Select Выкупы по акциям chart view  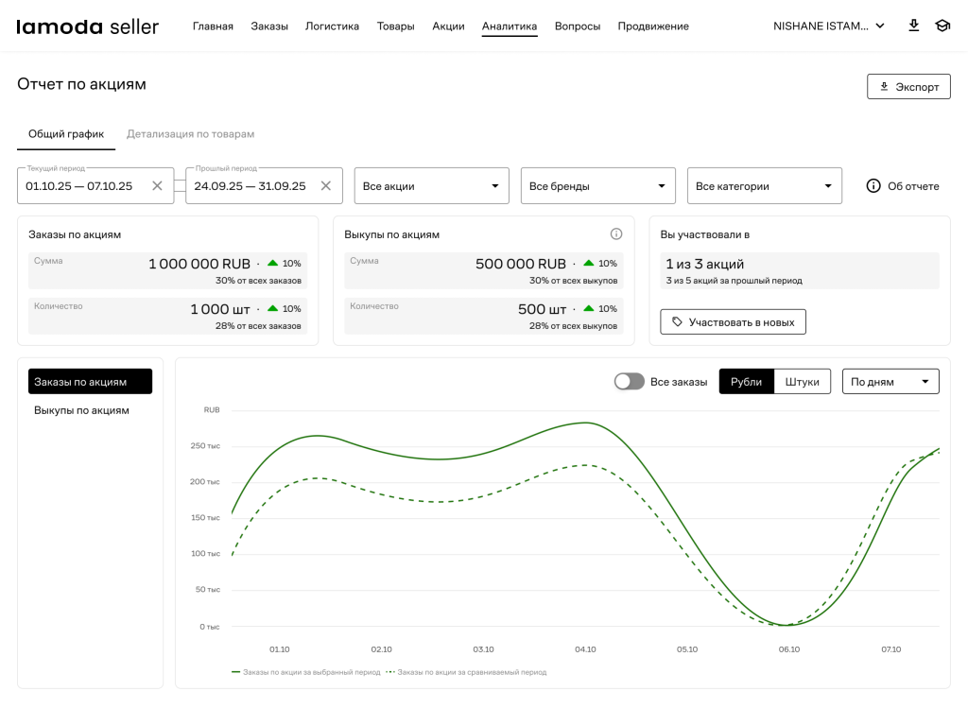(x=81, y=410)
